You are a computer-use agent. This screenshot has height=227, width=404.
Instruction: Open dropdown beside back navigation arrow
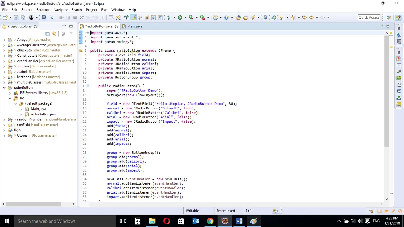coord(317,17)
